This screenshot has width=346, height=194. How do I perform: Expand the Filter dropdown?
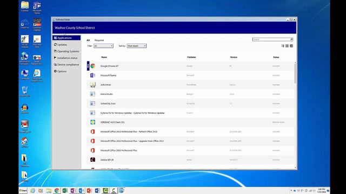(103, 46)
